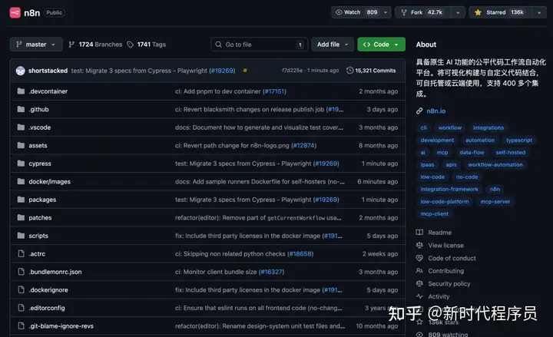Click the .dockerignore file icon
Viewport: 553px width, 337px height.
[x=22, y=289]
